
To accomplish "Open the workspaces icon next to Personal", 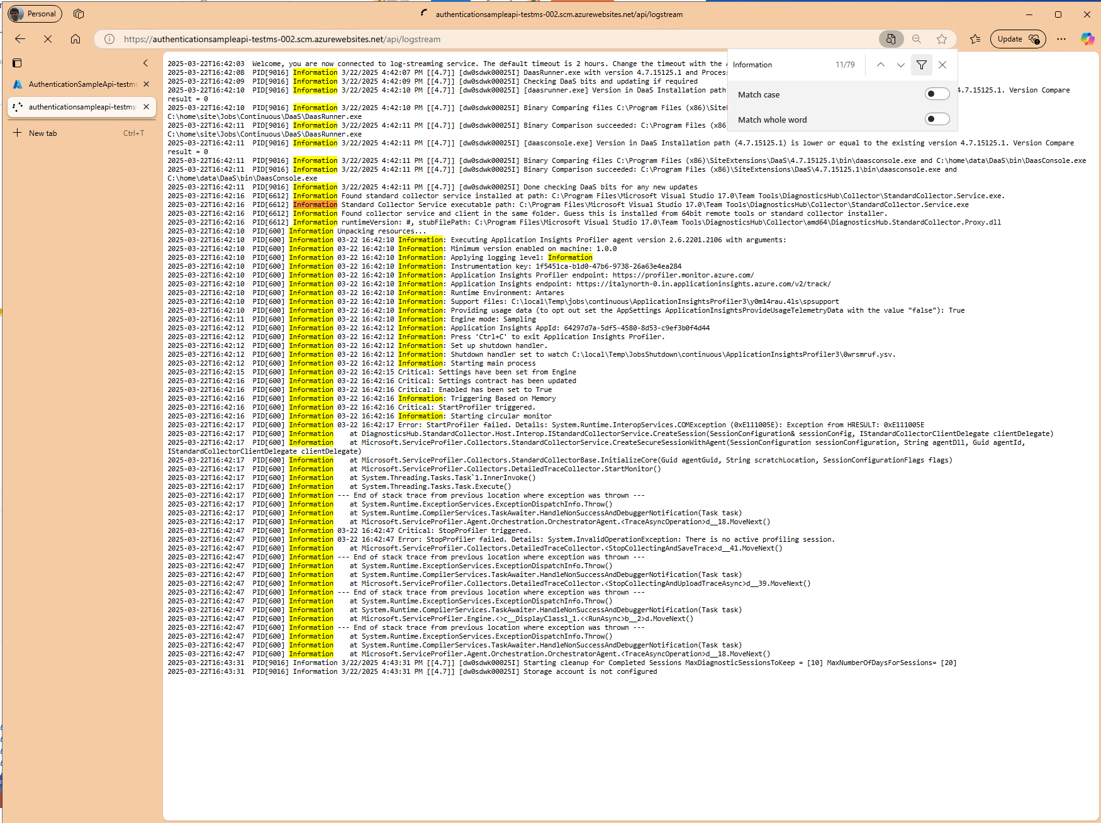I will [x=78, y=13].
